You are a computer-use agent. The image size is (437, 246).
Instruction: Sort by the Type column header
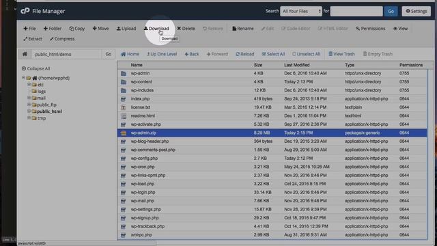click(350, 65)
